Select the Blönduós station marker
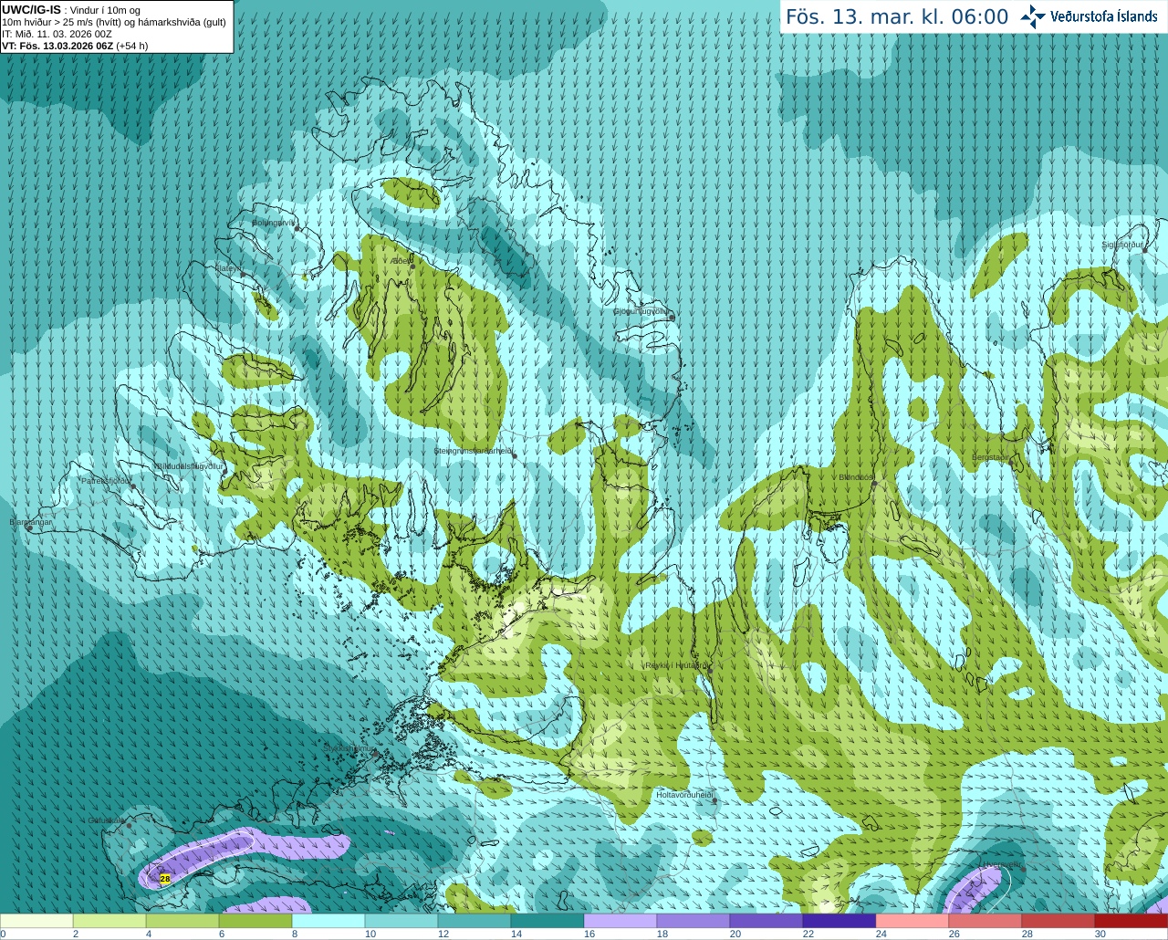 pyautogui.click(x=874, y=484)
